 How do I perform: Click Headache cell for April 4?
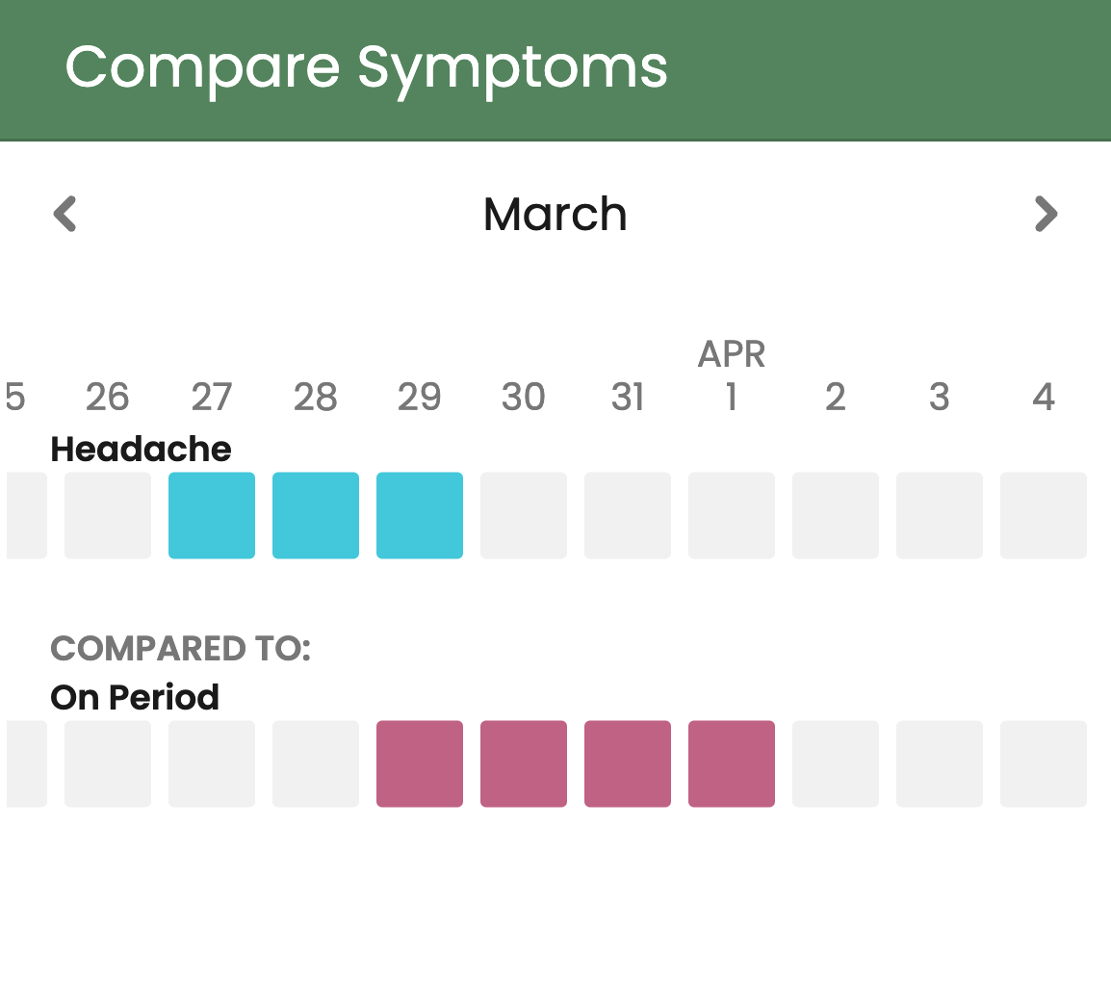[x=1044, y=515]
